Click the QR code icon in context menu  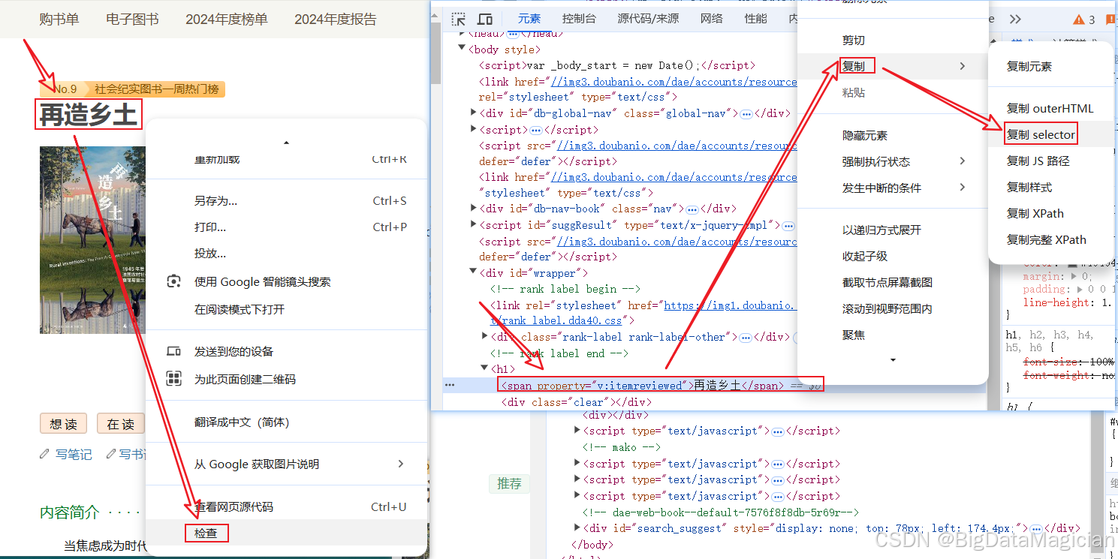(x=173, y=378)
